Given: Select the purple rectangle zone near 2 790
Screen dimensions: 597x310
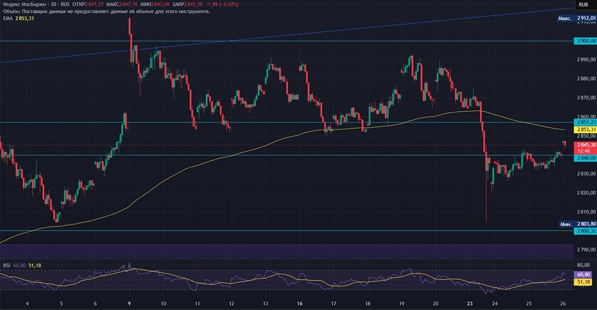Looking at the screenshot, I should coord(285,252).
